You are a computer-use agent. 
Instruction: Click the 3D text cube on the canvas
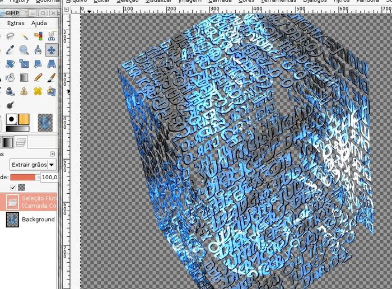(246, 150)
